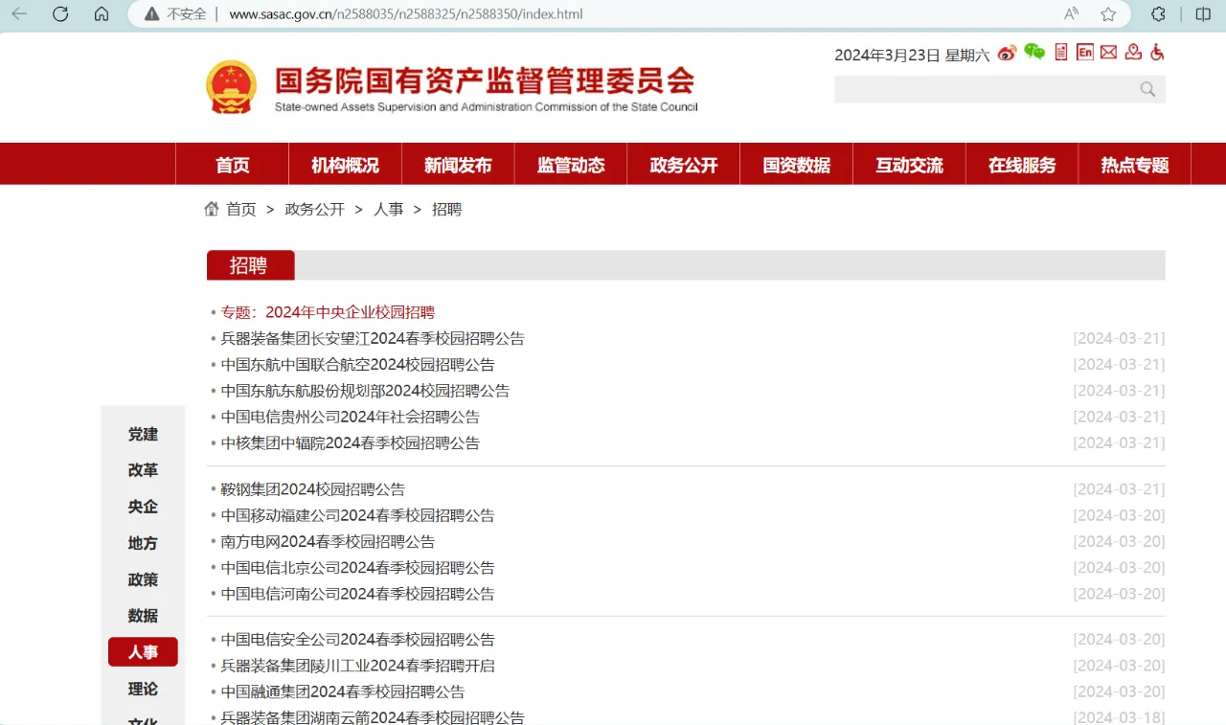Select the 招聘 section tab heading

coord(250,265)
